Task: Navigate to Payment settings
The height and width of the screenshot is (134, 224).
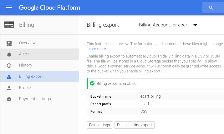Action: [x=35, y=99]
